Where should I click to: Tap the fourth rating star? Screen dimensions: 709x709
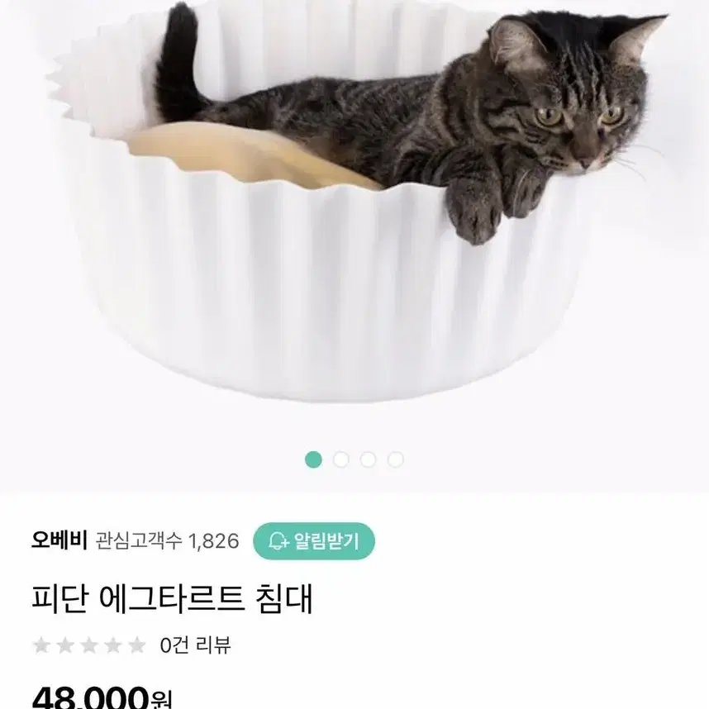click(113, 645)
